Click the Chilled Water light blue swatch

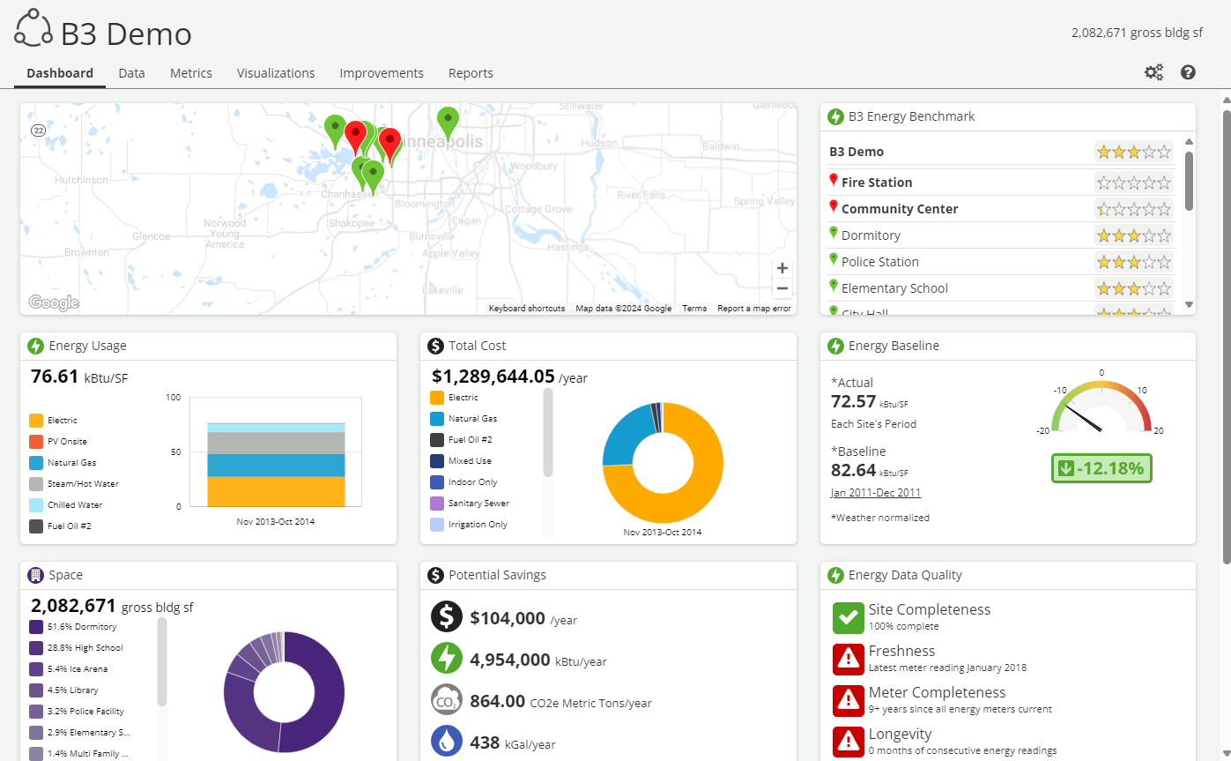click(36, 505)
